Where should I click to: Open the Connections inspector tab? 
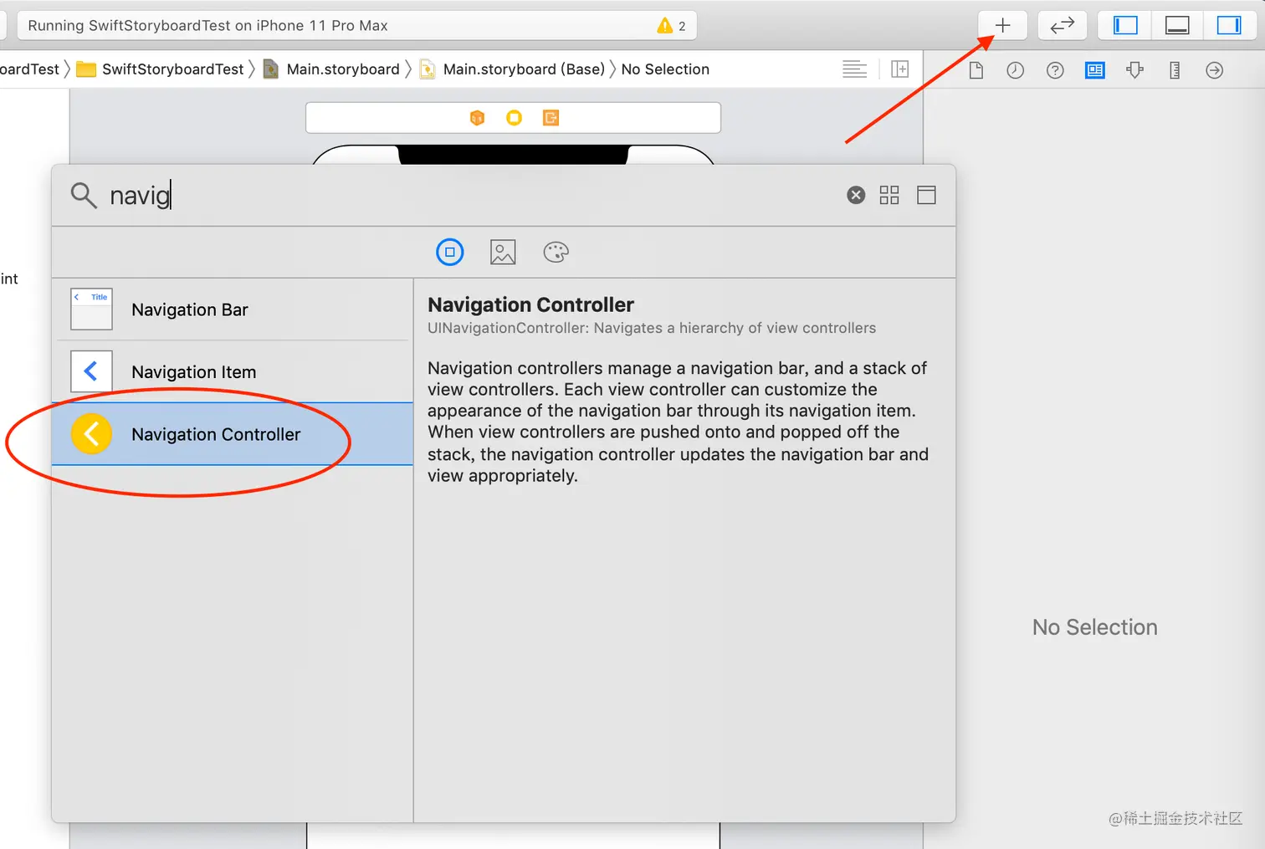[x=1214, y=70]
